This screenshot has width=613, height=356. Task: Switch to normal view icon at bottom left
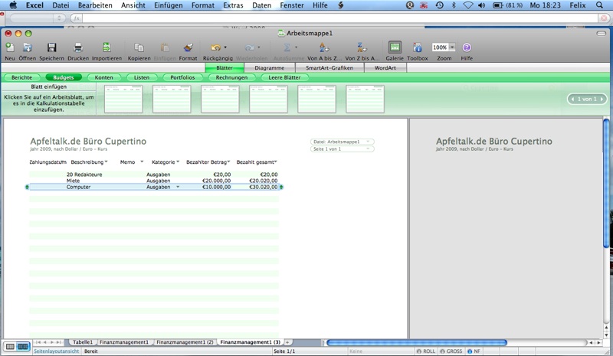(x=11, y=346)
